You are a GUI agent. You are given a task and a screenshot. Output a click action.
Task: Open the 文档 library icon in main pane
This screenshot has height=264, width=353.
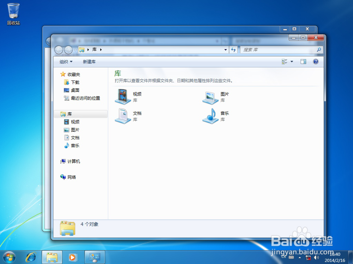[x=123, y=116]
